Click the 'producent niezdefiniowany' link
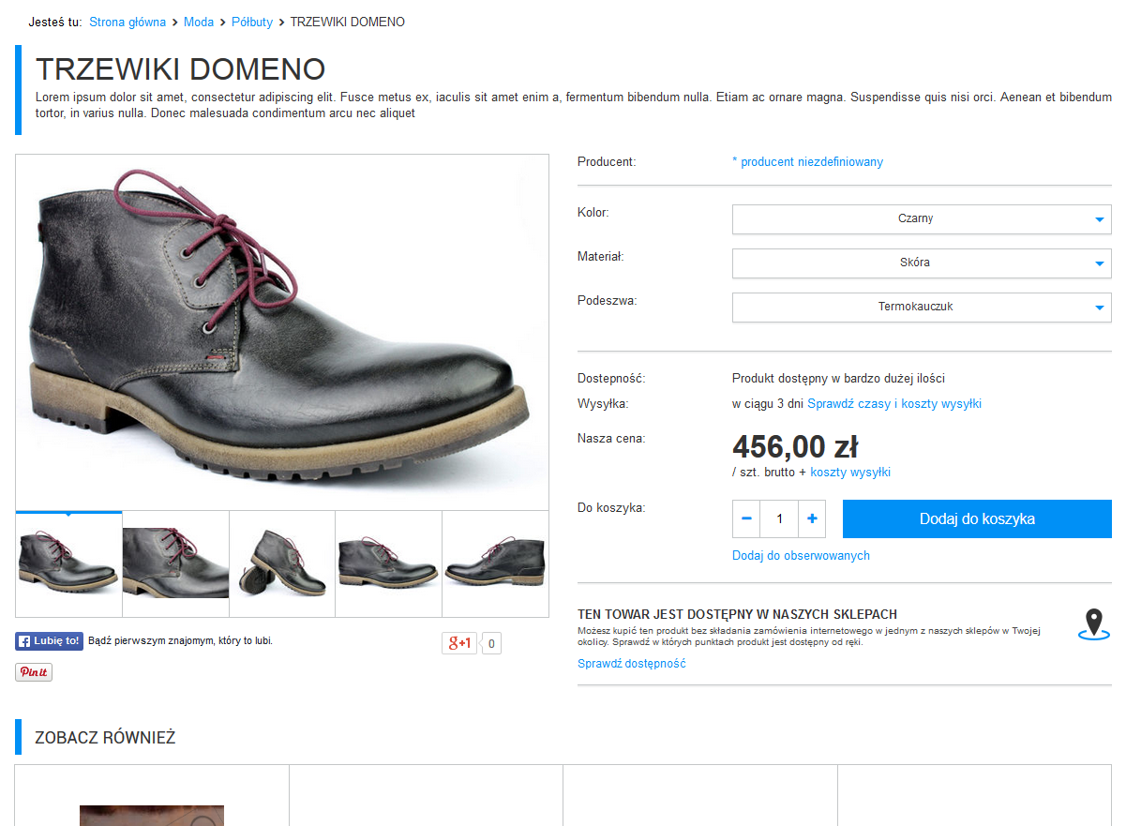Screen dimensions: 1126x826 [807, 162]
